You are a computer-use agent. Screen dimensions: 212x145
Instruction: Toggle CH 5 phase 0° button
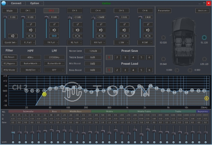[x=124, y=23]
